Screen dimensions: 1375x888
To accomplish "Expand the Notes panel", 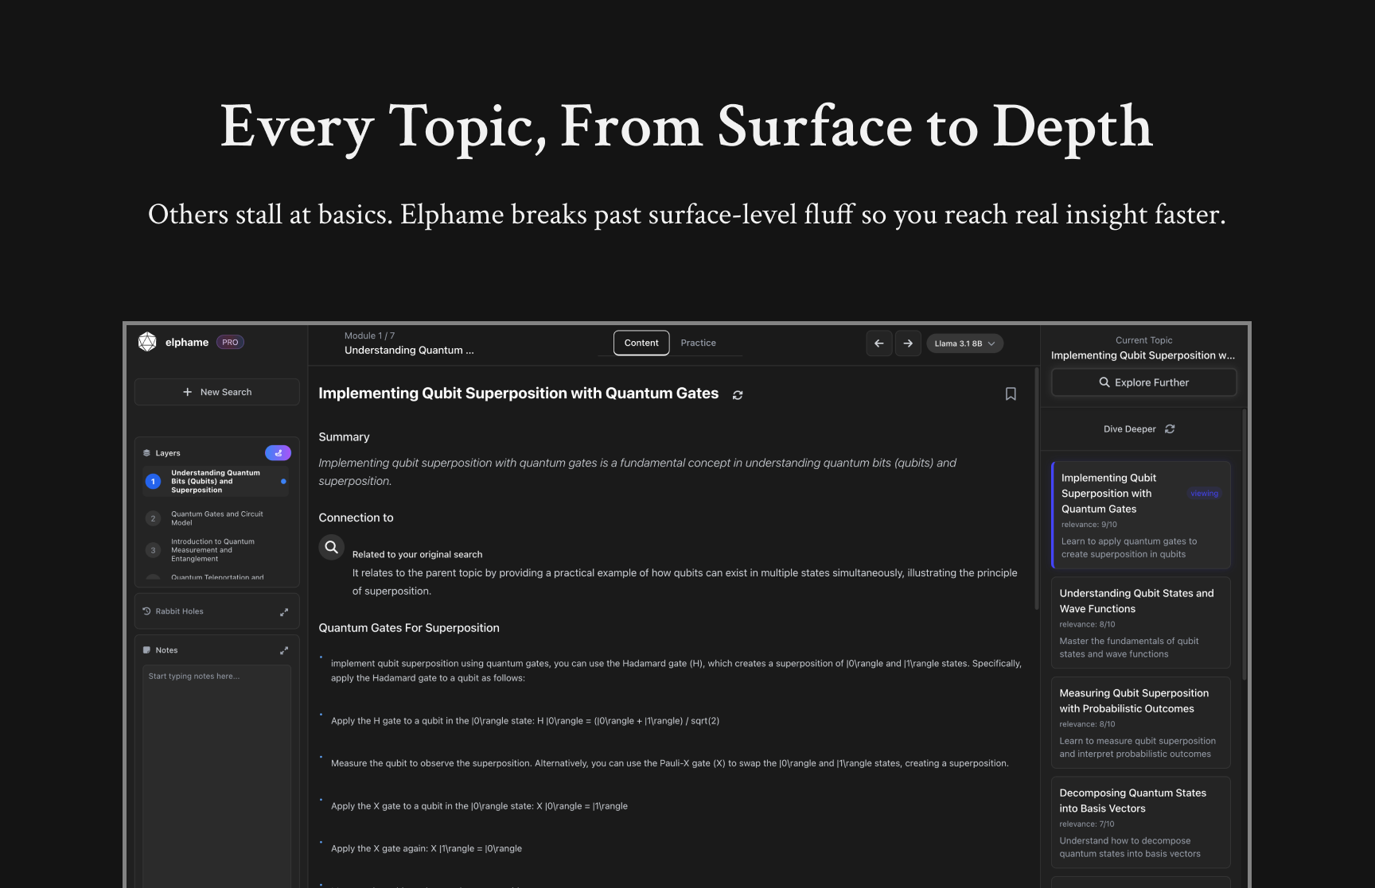I will pos(284,650).
